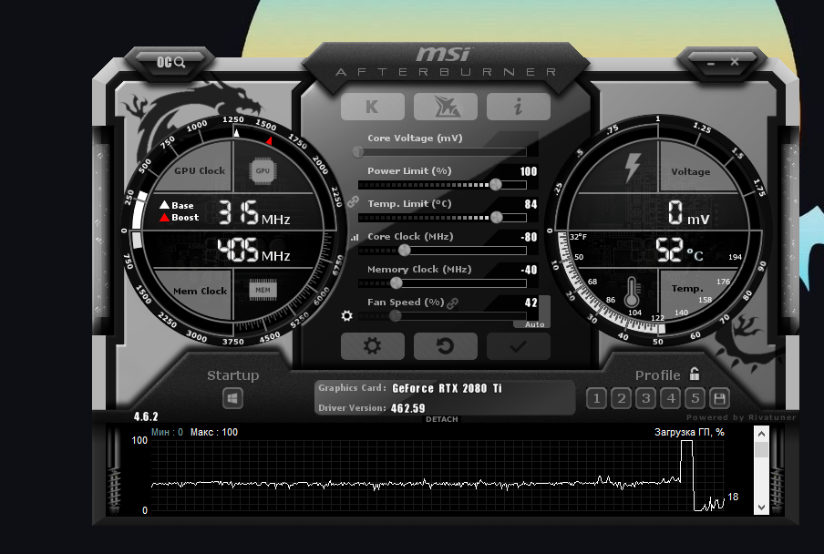Viewport: 824px width, 554px height.
Task: Click the Fan Speed link icon
Action: tap(452, 303)
